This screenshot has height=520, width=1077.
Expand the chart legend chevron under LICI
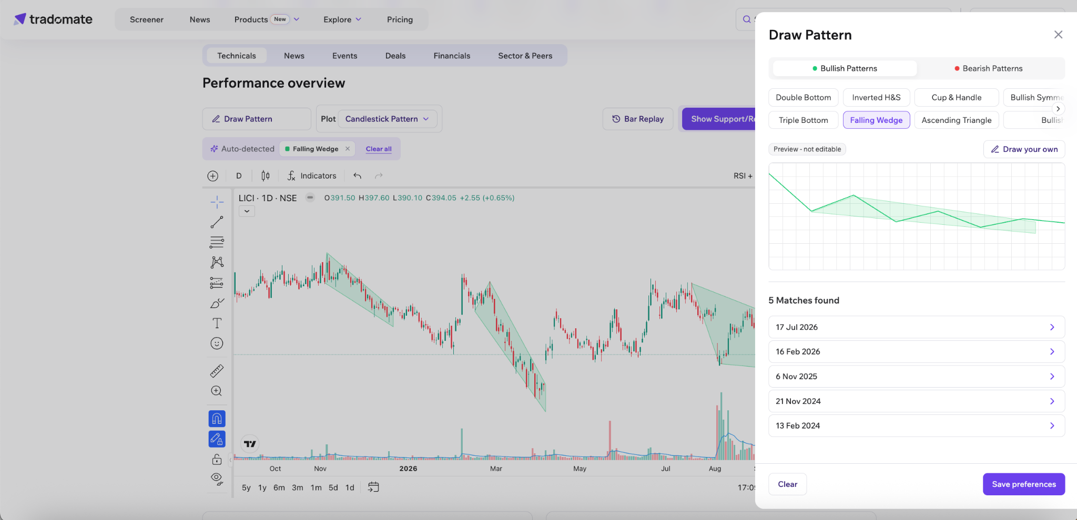[247, 211]
